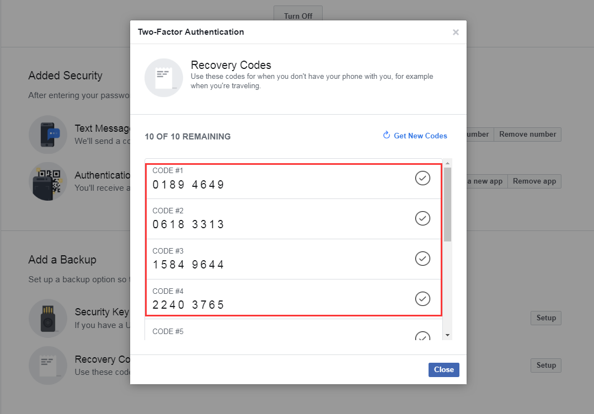The width and height of the screenshot is (594, 414).
Task: Select the Text Message phone icon
Action: click(48, 134)
